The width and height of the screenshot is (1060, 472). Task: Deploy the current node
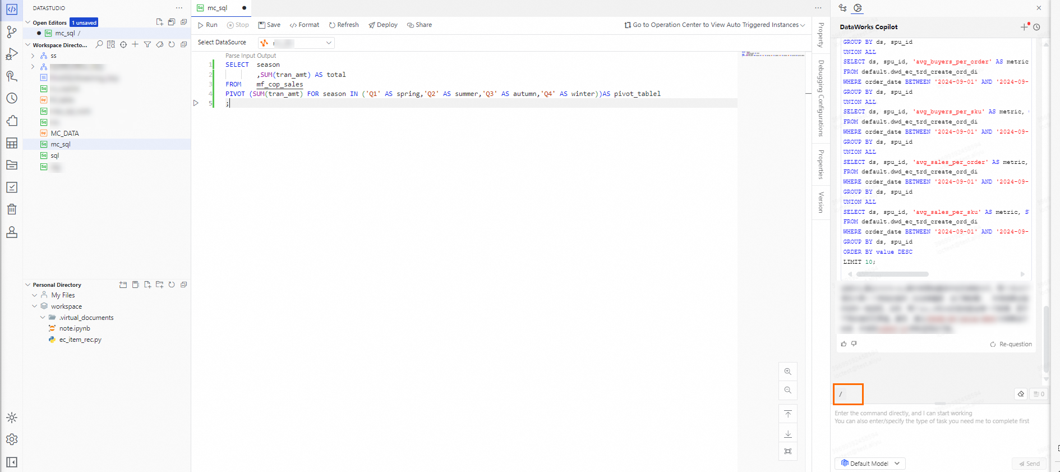[383, 25]
